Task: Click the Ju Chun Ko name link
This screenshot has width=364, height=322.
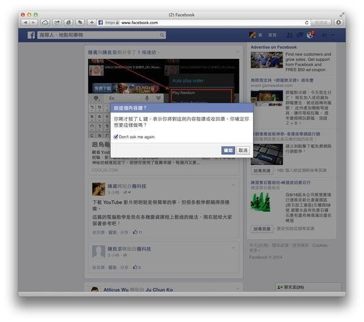Action: click(x=159, y=289)
